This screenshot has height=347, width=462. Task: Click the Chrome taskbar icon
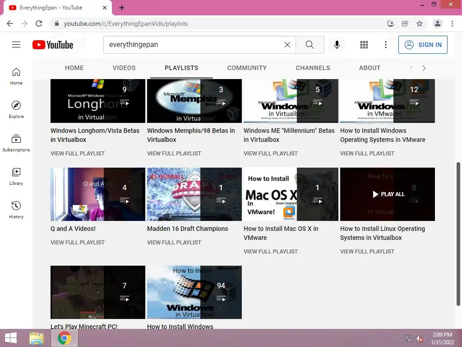[x=65, y=338]
